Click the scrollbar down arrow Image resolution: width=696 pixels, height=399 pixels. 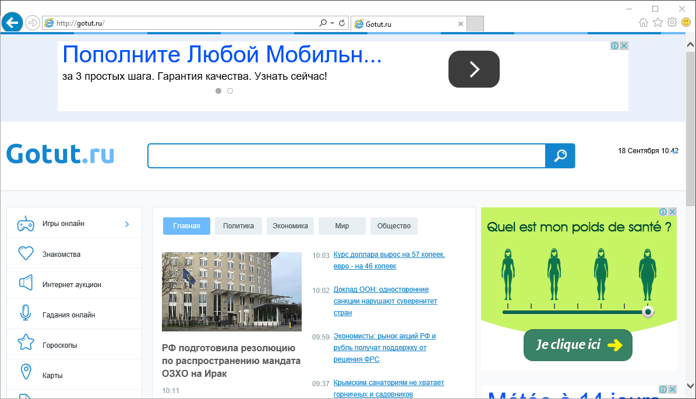point(690,385)
